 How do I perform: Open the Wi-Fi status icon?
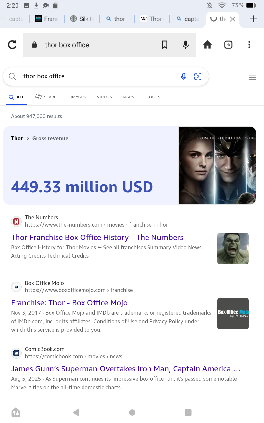click(222, 5)
